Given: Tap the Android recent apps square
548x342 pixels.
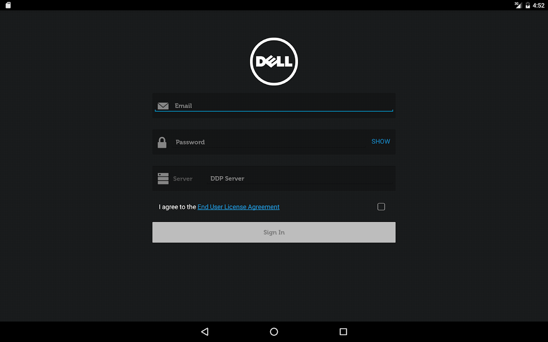Looking at the screenshot, I should [343, 332].
